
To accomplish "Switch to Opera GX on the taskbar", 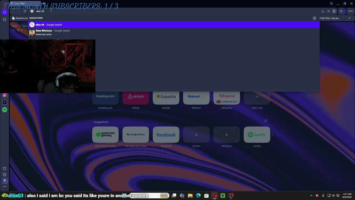I will point(215,196).
